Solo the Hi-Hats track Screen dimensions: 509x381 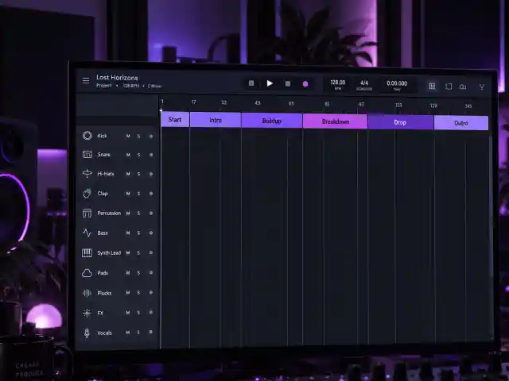[x=138, y=174]
